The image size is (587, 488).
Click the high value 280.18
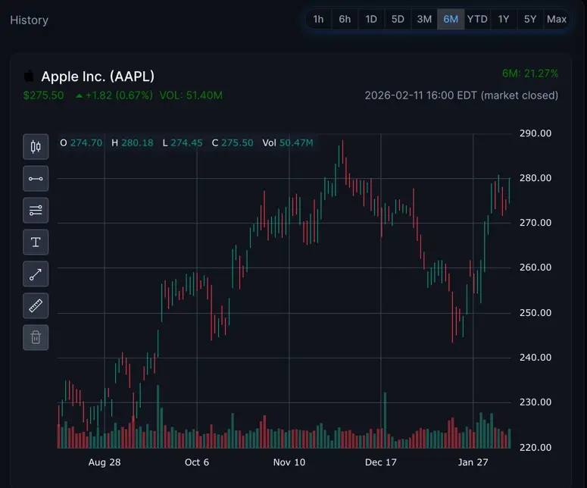(137, 142)
